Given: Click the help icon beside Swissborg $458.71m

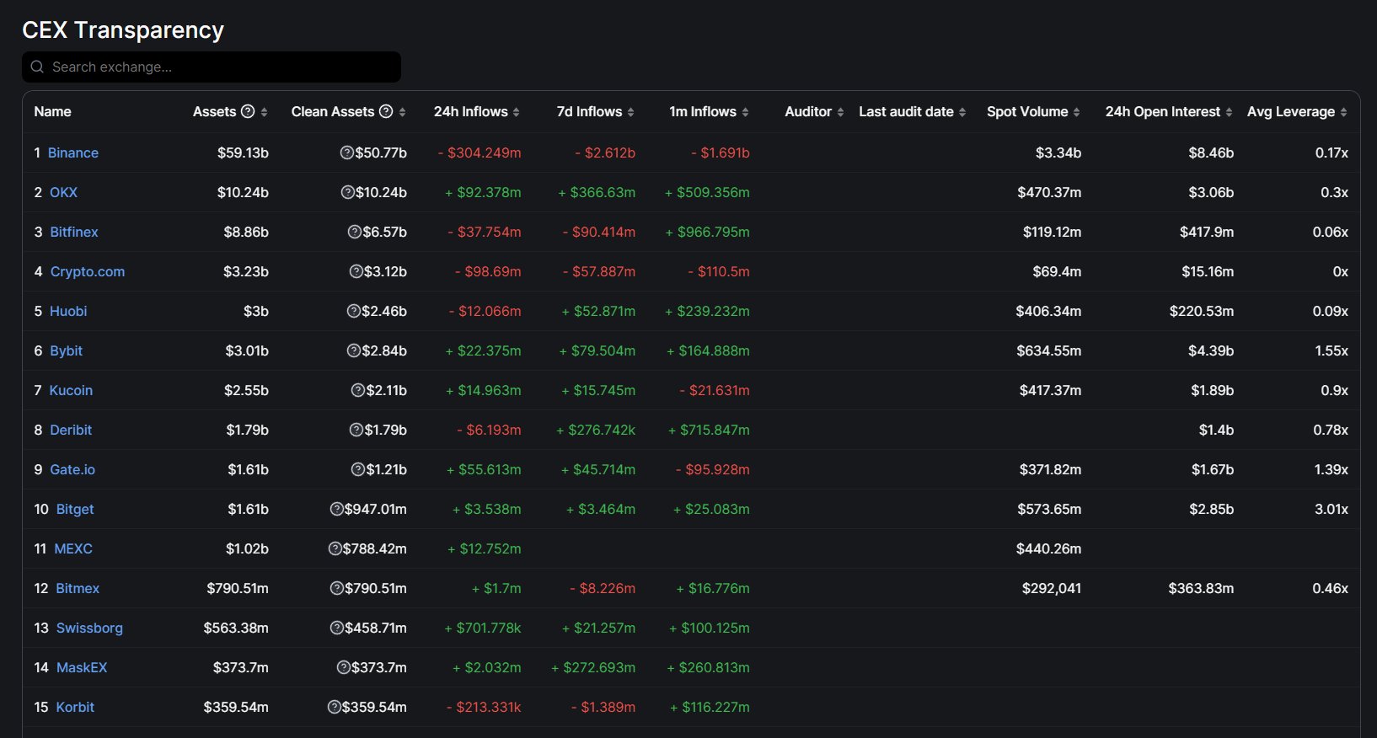Looking at the screenshot, I should 337,628.
